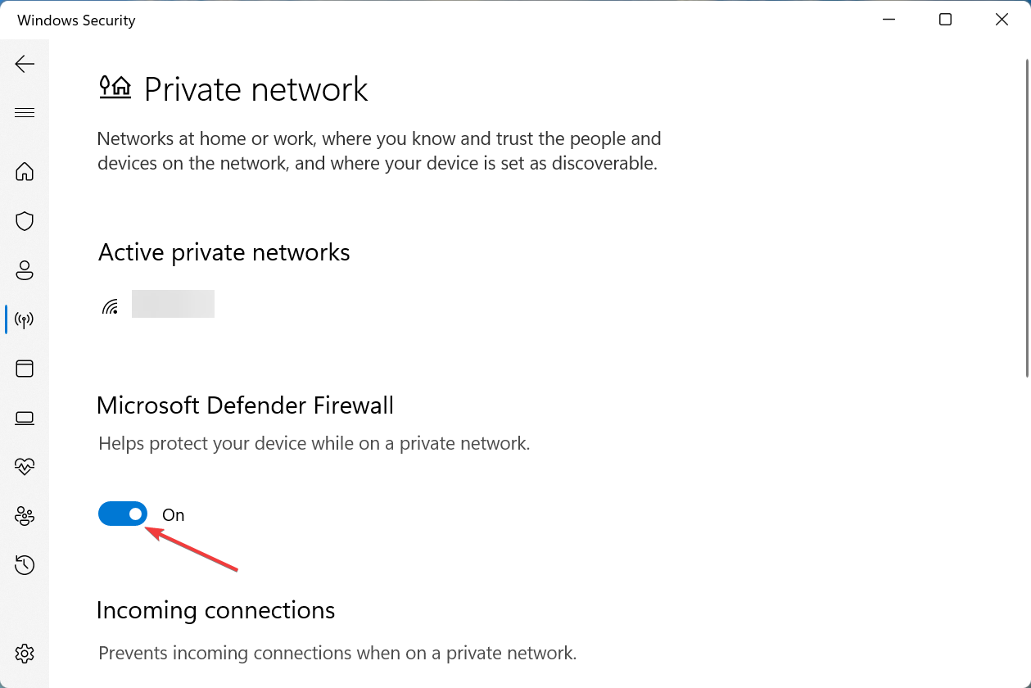
Task: Open Device security laptop icon
Action: [x=25, y=418]
